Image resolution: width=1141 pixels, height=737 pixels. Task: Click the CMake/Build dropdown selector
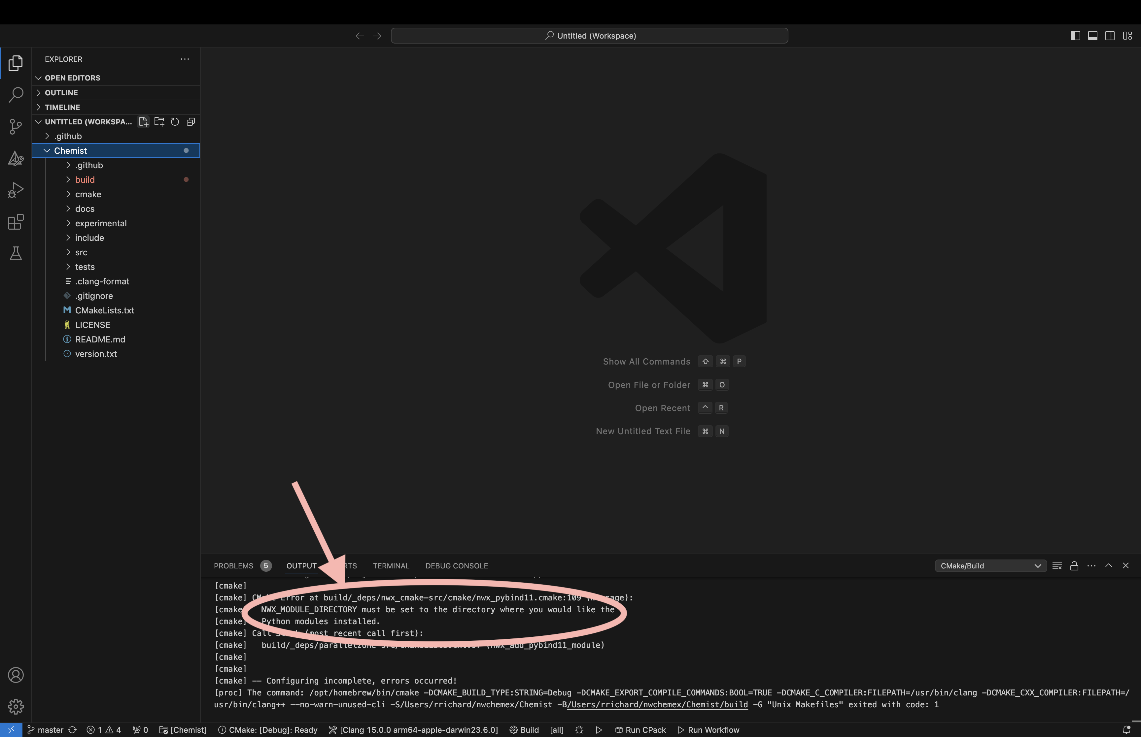pos(990,565)
